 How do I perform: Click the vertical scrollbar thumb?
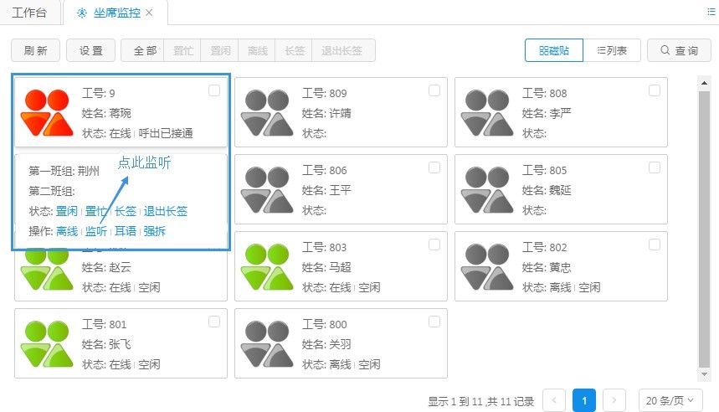point(704,226)
